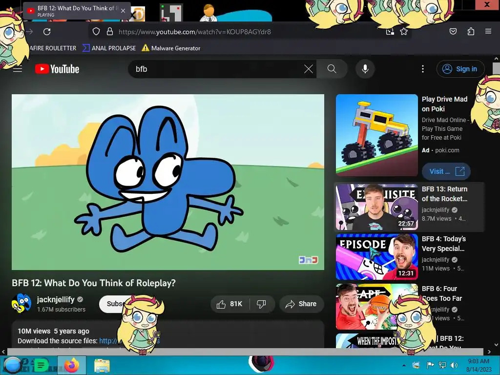Reload the page with the refresh icon
Screen dimensions: 500x375
click(x=47, y=32)
